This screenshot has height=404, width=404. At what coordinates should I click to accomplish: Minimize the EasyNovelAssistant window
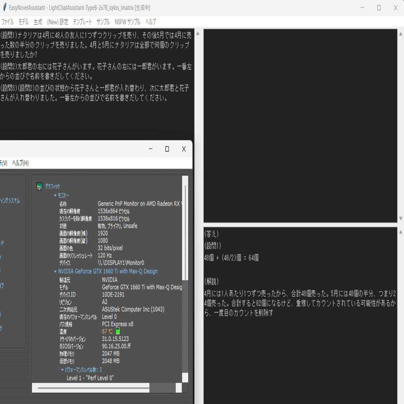point(362,8)
